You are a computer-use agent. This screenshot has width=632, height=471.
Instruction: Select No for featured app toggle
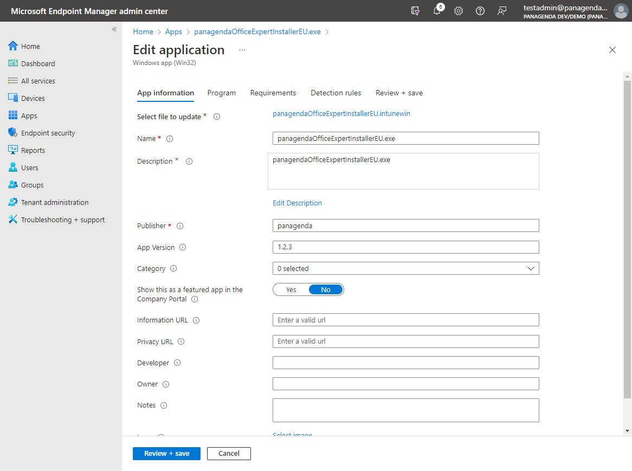pos(325,289)
